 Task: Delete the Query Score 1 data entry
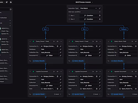pyautogui.click(x=57, y=89)
